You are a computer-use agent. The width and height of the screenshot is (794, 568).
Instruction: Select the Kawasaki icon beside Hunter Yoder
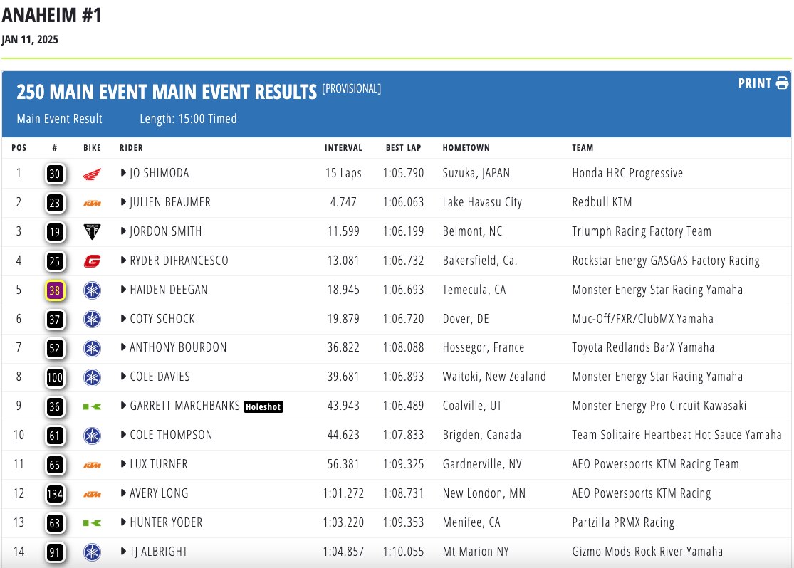click(x=92, y=522)
